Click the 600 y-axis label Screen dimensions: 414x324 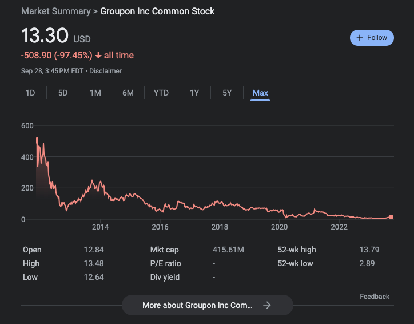coord(27,125)
